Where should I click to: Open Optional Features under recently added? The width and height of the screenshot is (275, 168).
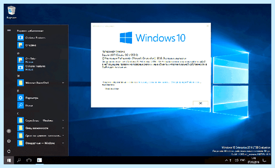(x=41, y=38)
